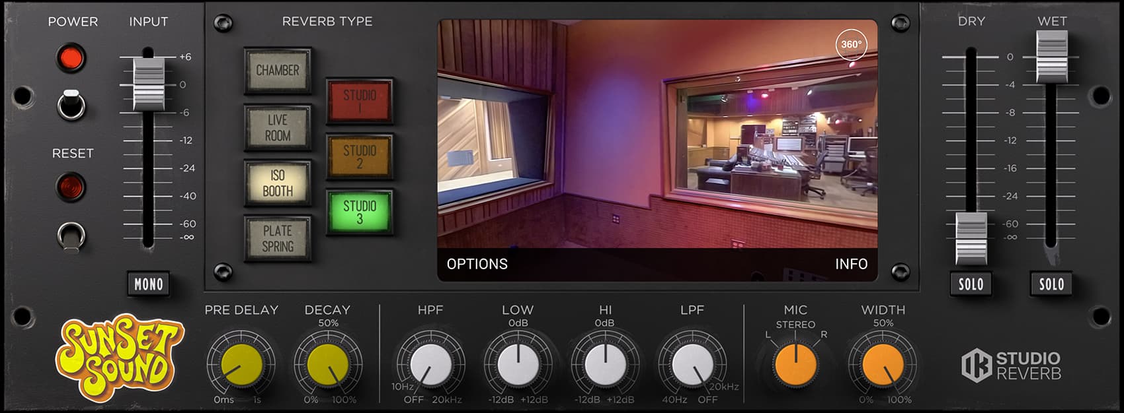Click the HPF filter knob

click(430, 365)
